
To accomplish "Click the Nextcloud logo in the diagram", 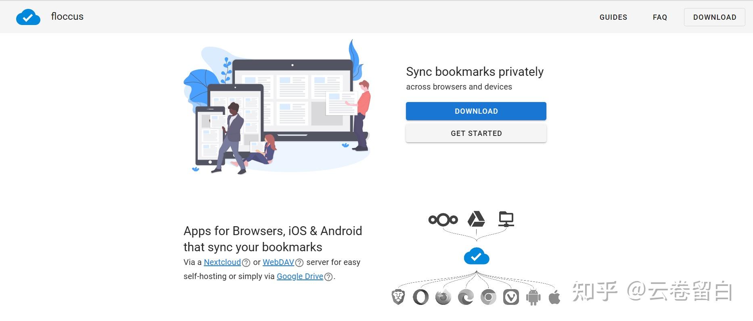I will pyautogui.click(x=443, y=219).
